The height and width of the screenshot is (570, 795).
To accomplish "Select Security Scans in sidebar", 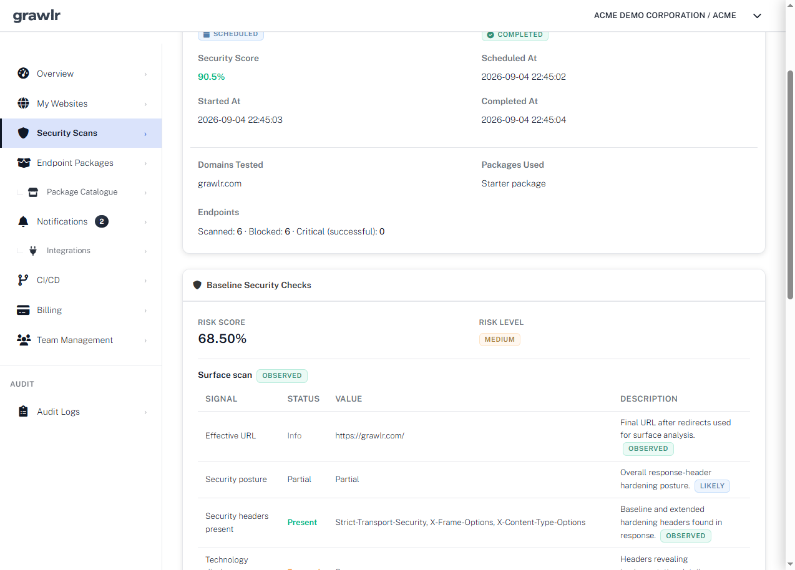I will (81, 133).
